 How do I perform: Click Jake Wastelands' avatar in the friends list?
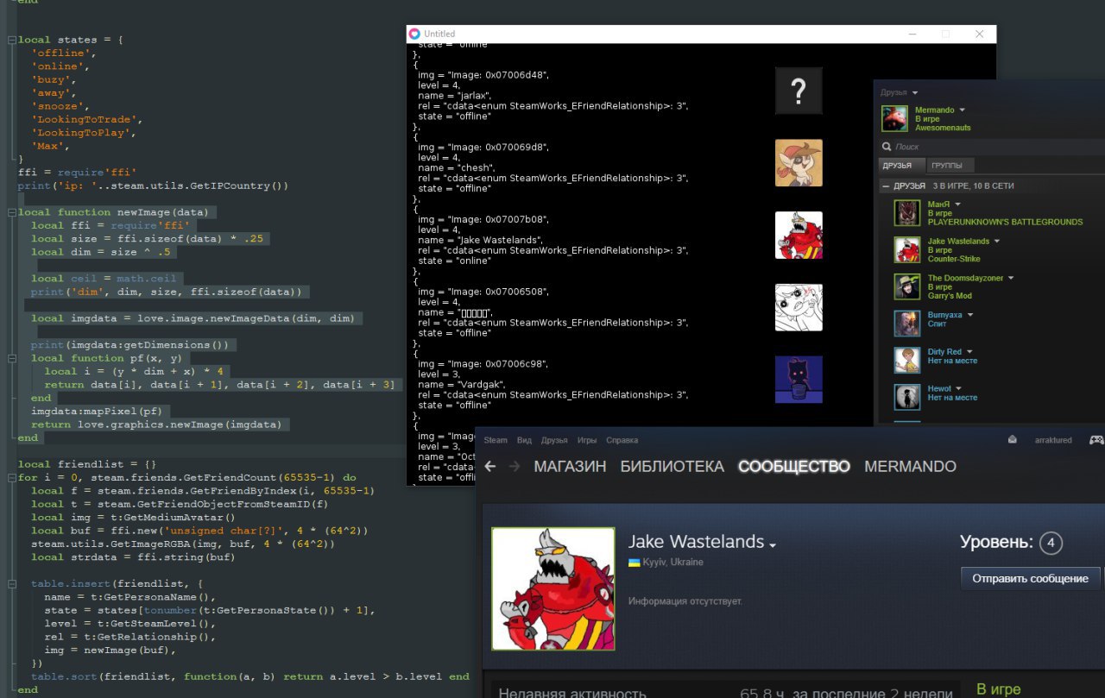[x=907, y=249]
